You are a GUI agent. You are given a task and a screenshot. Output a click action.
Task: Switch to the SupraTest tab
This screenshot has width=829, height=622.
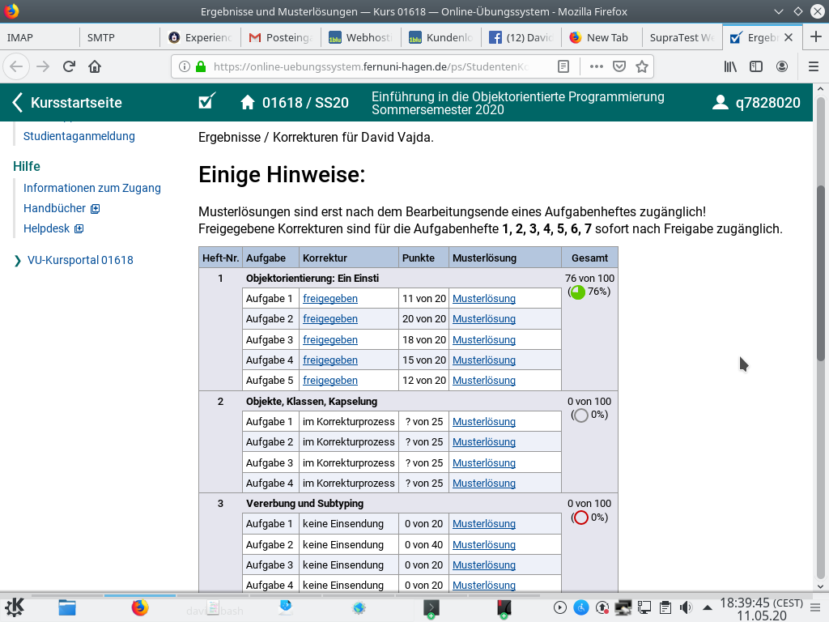pyautogui.click(x=682, y=38)
